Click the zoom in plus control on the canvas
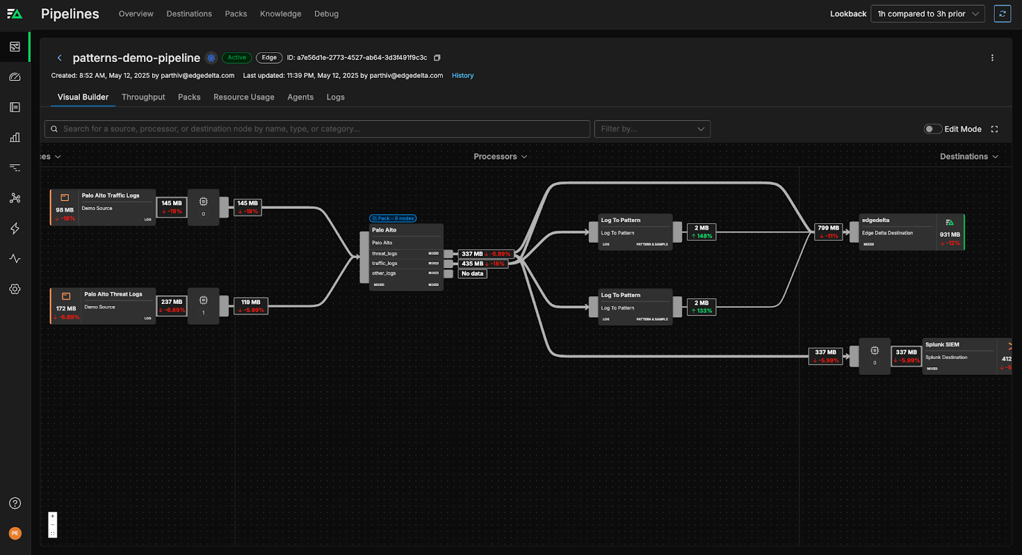Viewport: 1022px width, 555px height. pos(52,516)
